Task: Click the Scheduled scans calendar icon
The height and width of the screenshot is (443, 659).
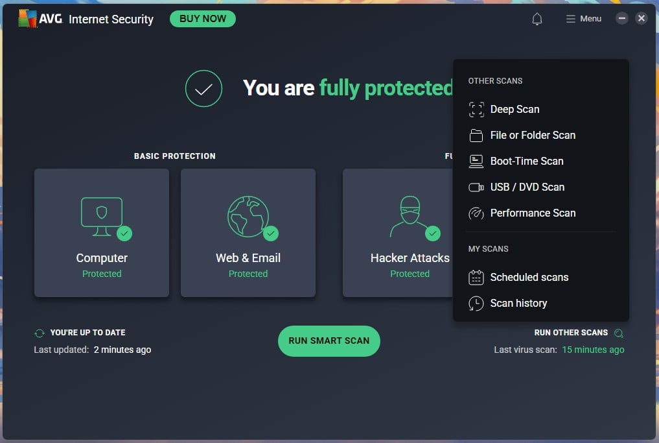Action: [x=476, y=278]
